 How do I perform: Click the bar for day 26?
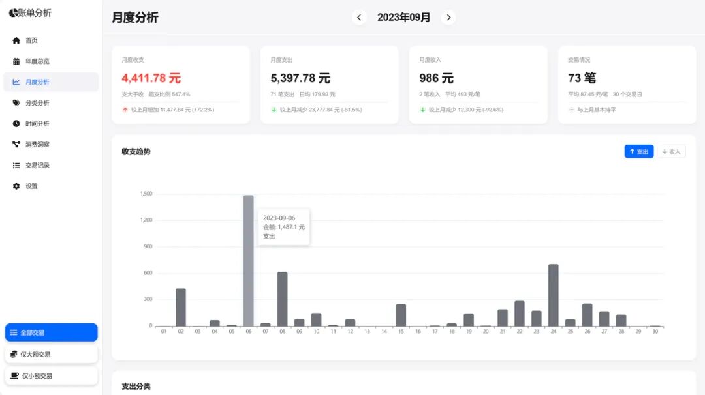587,315
